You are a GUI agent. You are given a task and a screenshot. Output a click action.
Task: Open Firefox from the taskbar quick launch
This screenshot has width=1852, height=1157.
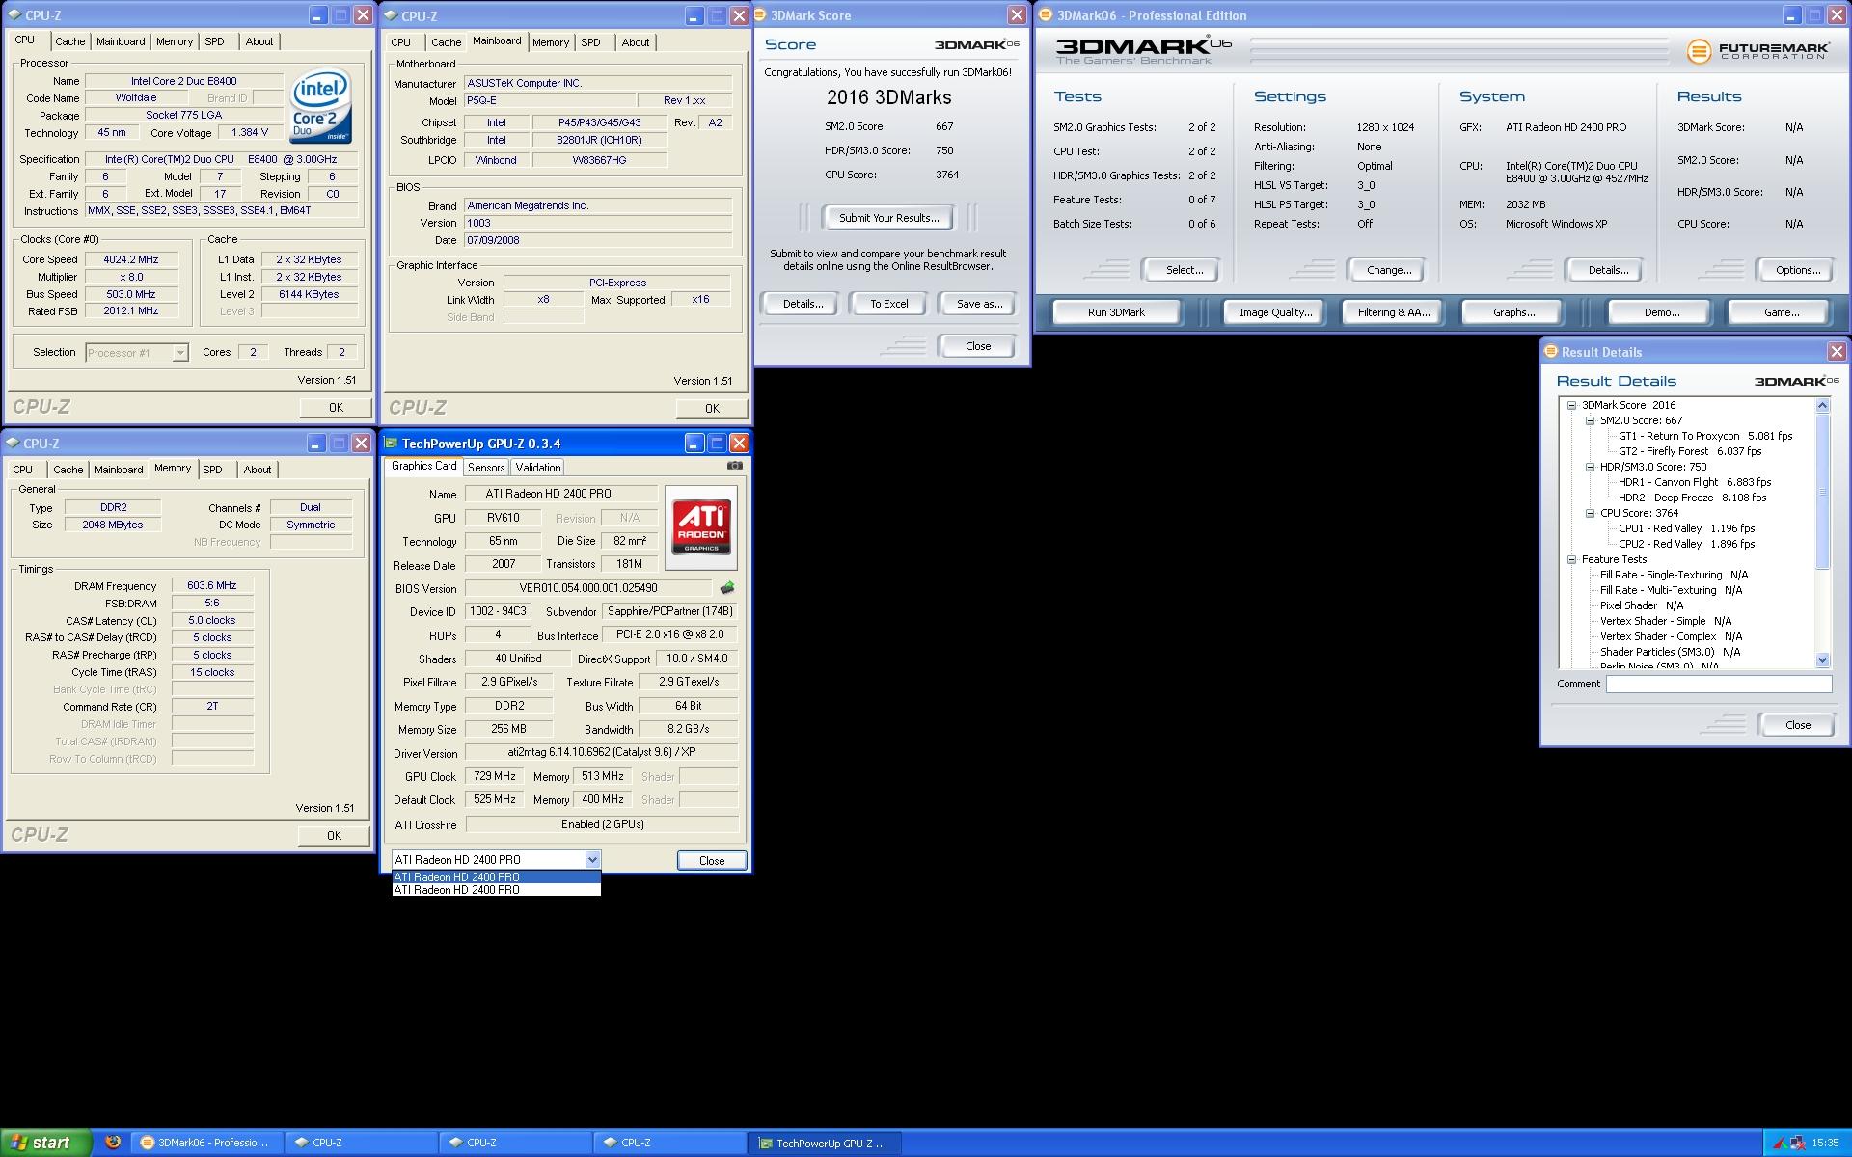click(x=112, y=1143)
